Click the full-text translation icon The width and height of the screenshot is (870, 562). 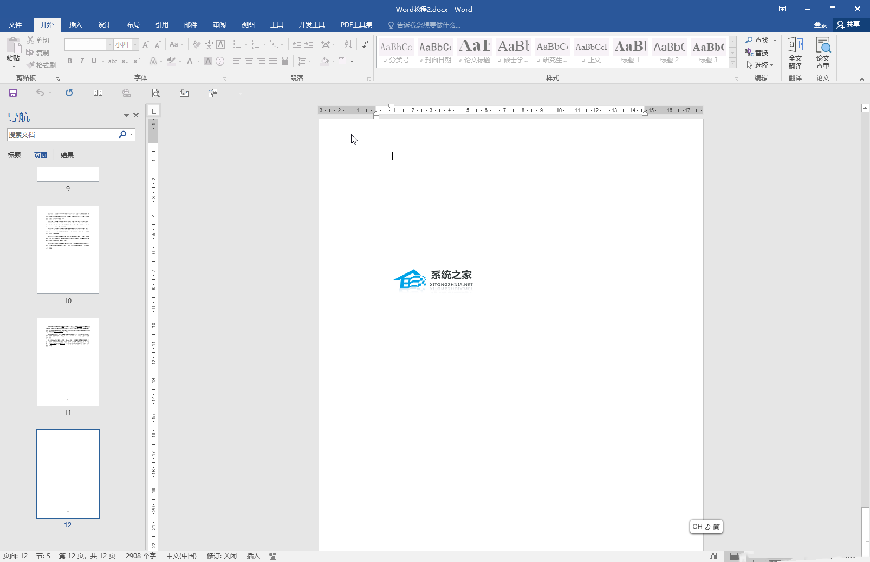pos(795,53)
